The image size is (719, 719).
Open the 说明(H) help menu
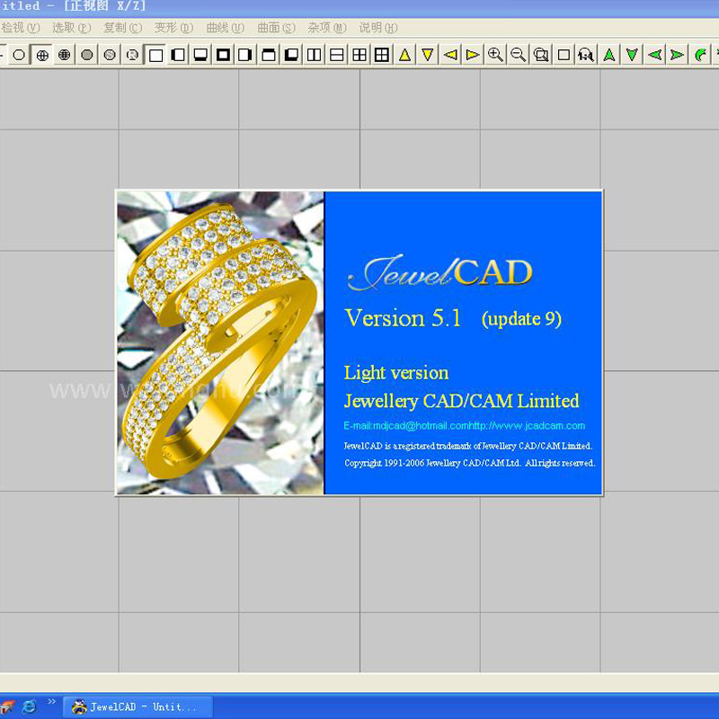pos(378,28)
